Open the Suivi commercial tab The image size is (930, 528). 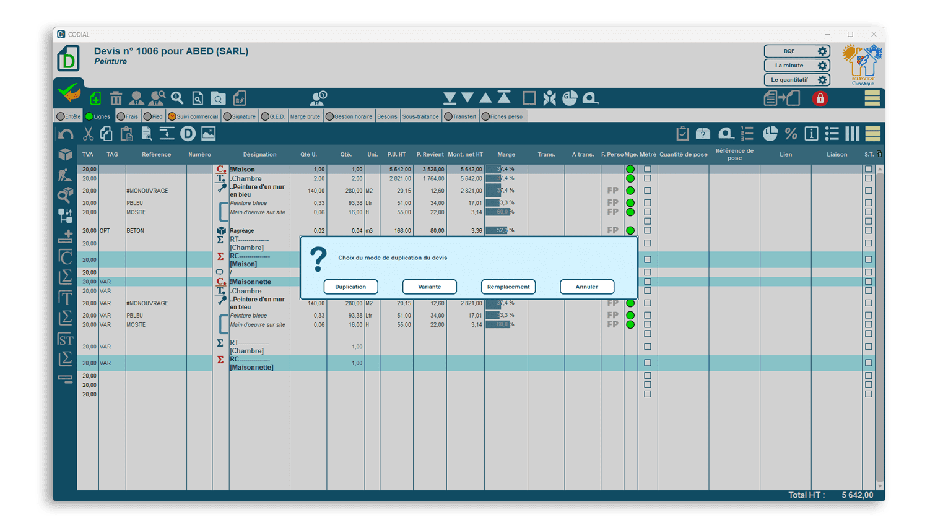click(193, 116)
